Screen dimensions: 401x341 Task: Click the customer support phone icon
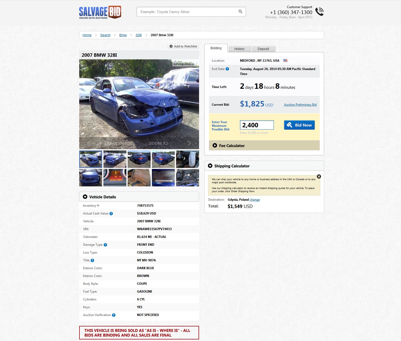tap(319, 12)
